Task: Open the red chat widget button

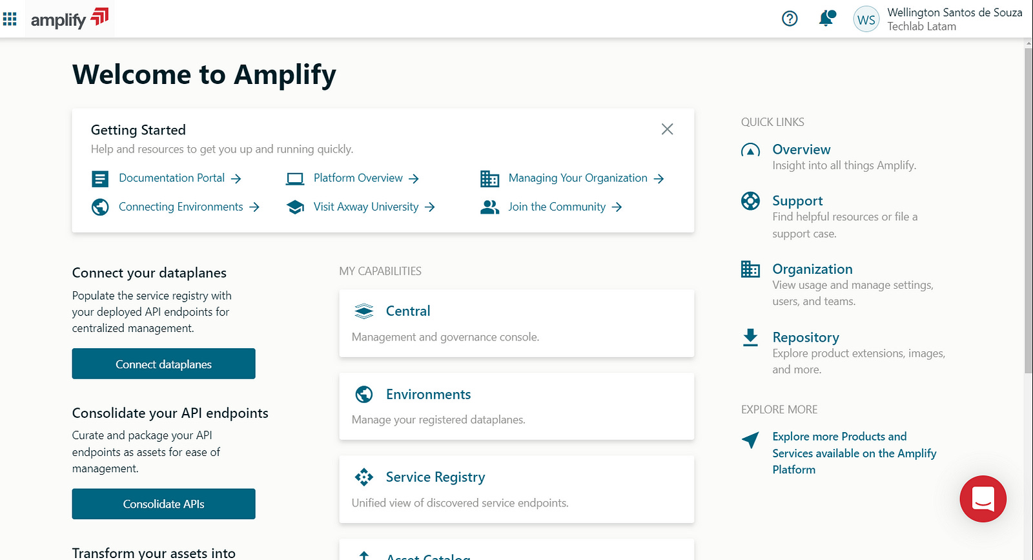Action: click(x=983, y=499)
